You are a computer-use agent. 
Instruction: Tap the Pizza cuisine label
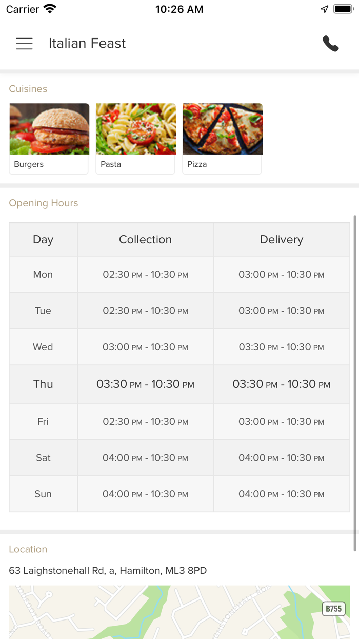[x=197, y=164]
